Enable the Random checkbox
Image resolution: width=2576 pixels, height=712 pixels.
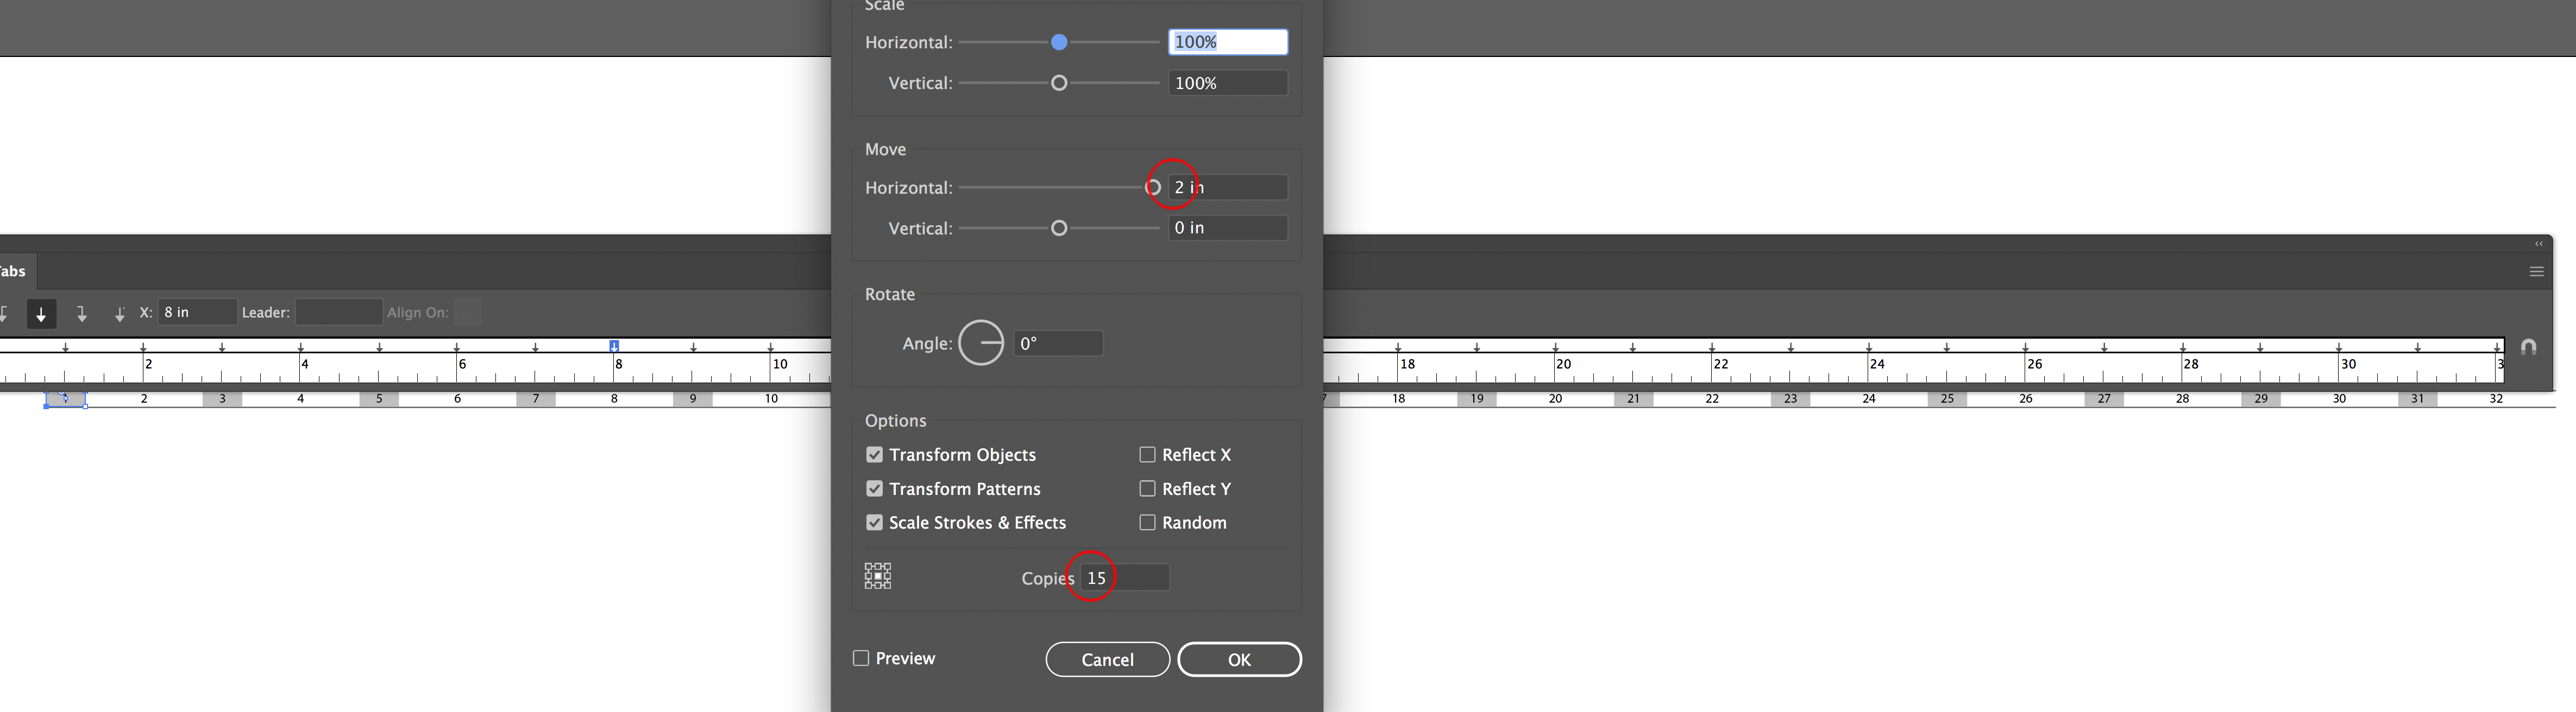[1147, 523]
